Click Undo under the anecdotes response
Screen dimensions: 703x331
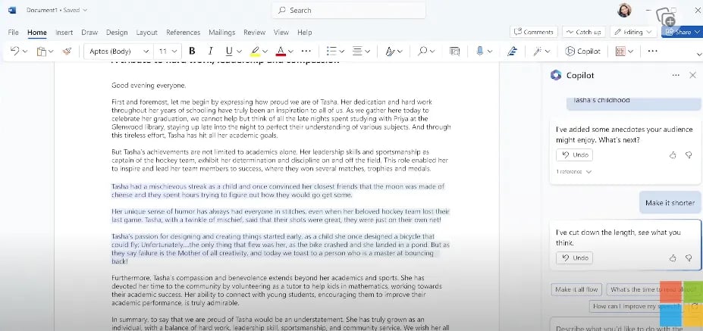click(x=574, y=155)
